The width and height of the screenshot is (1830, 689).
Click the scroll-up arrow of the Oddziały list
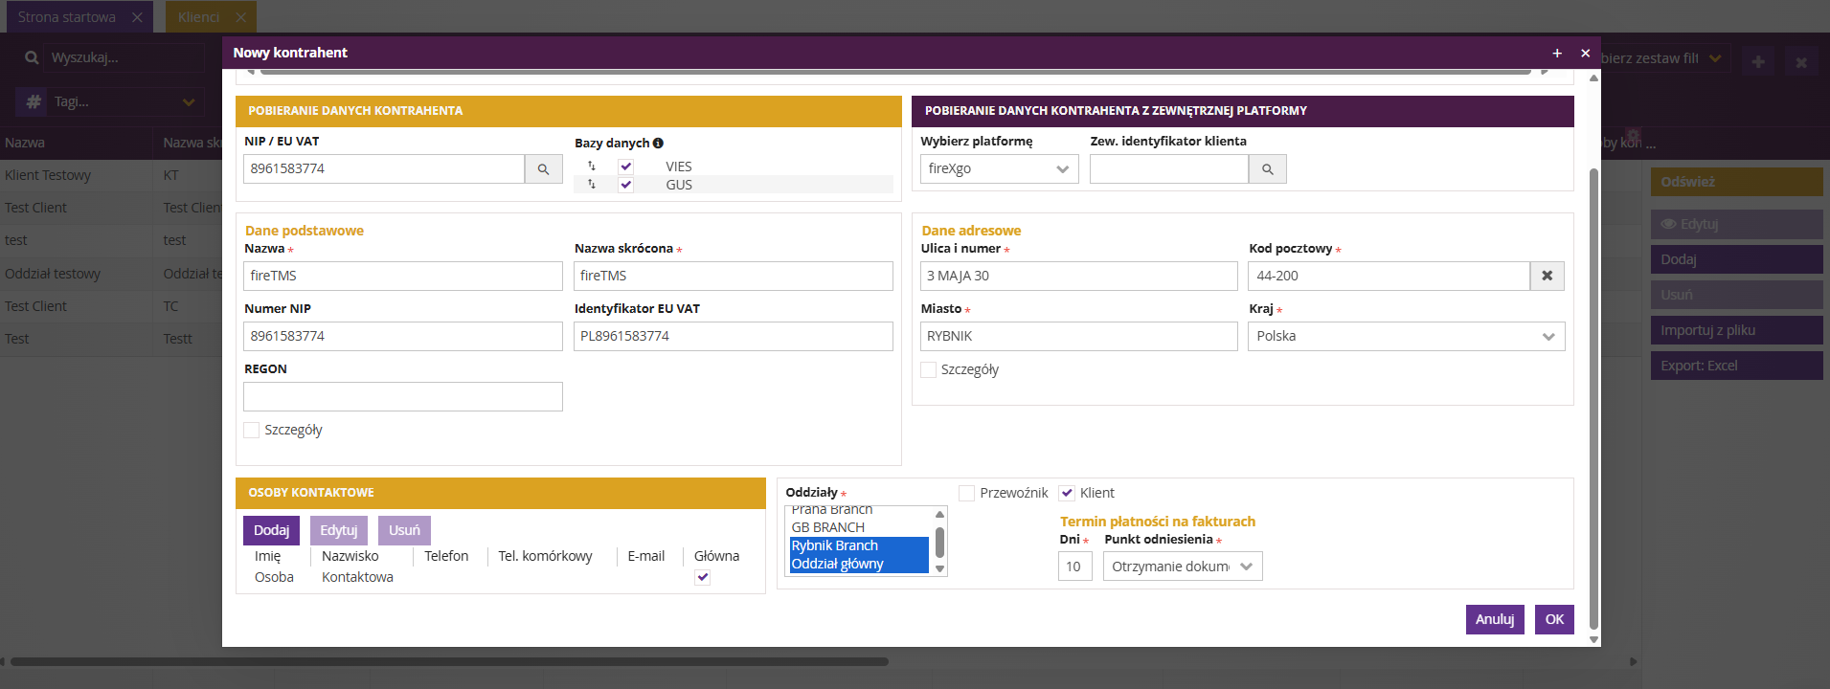pyautogui.click(x=939, y=514)
